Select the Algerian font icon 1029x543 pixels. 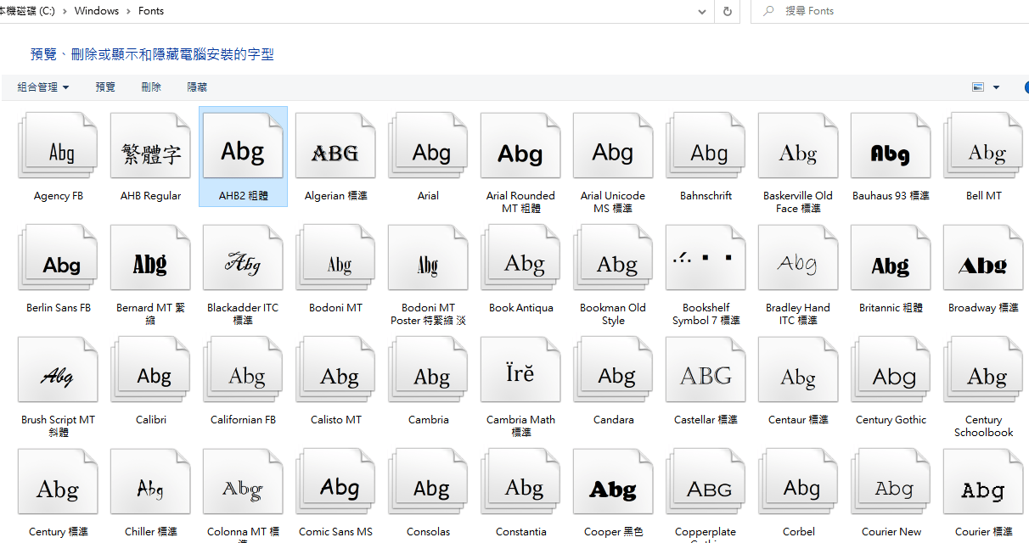[335, 152]
